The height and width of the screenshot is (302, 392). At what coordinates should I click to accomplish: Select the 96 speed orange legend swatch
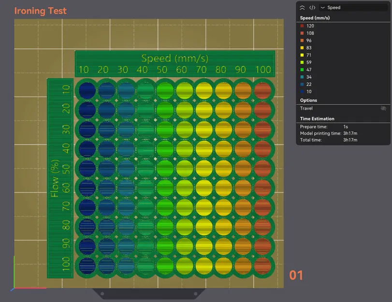(x=302, y=40)
